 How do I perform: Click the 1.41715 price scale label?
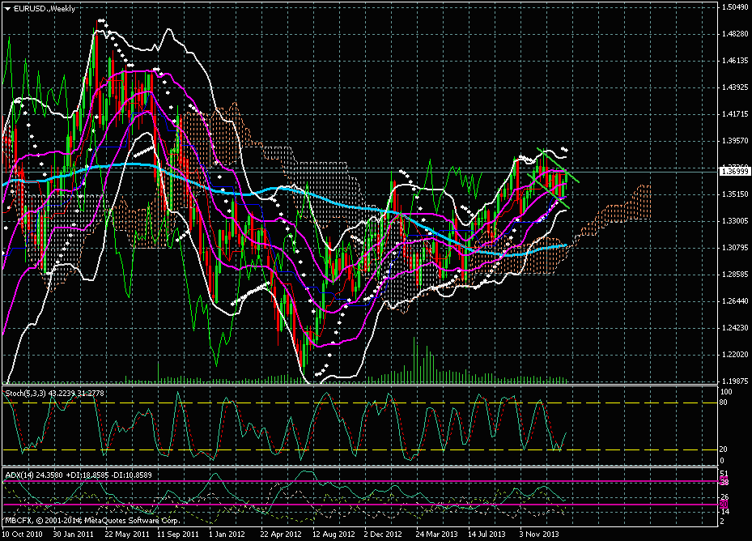point(735,114)
